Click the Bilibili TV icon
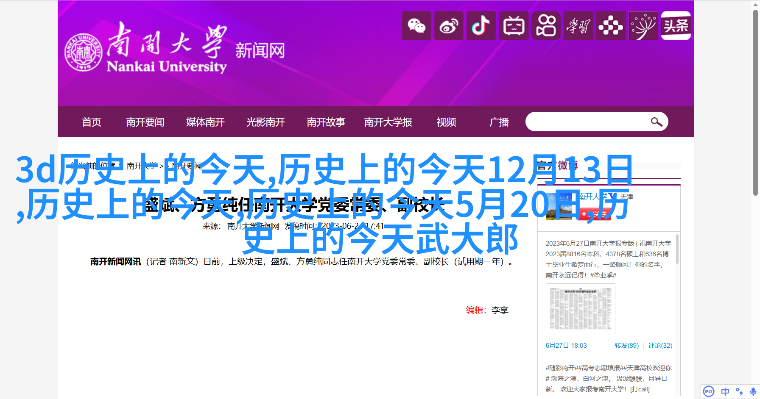This screenshot has width=760, height=399. pyautogui.click(x=514, y=26)
